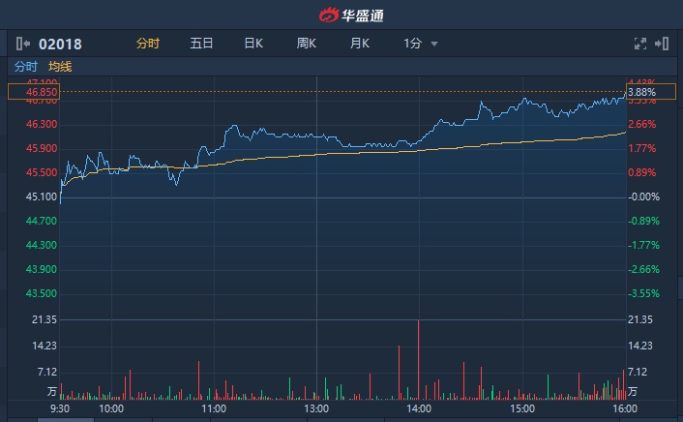Image resolution: width=683 pixels, height=422 pixels.
Task: Click the fullscreen expand icon
Action: coord(639,44)
